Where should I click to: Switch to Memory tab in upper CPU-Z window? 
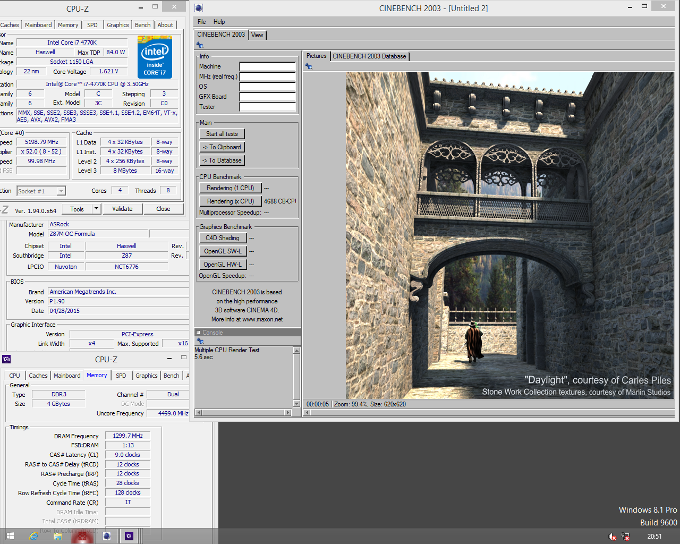point(68,25)
